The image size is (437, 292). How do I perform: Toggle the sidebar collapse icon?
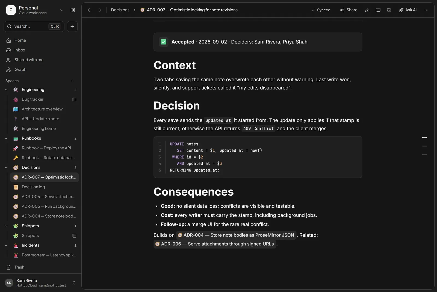[73, 10]
